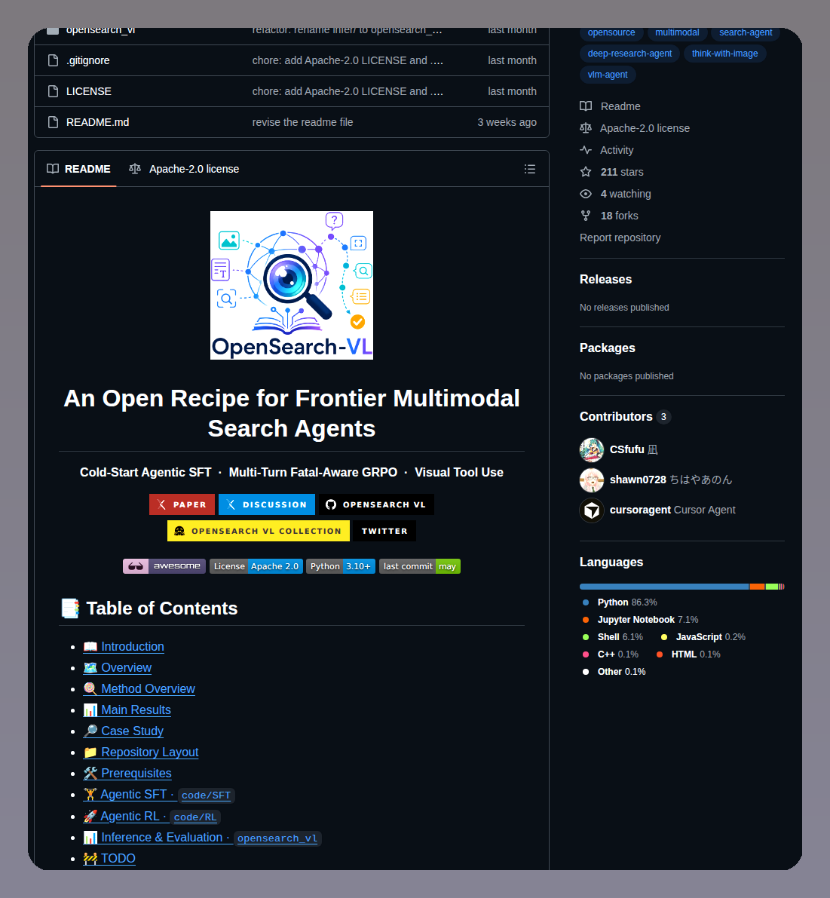
Task: Switch to the Apache-2.0 license tab
Action: [x=184, y=169]
